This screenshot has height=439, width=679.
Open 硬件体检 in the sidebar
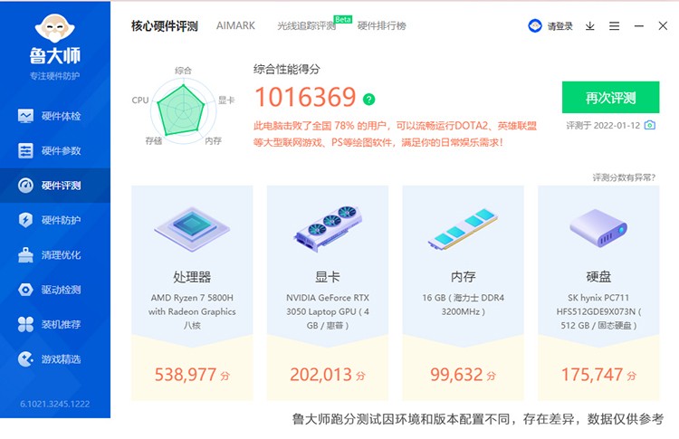pos(55,116)
